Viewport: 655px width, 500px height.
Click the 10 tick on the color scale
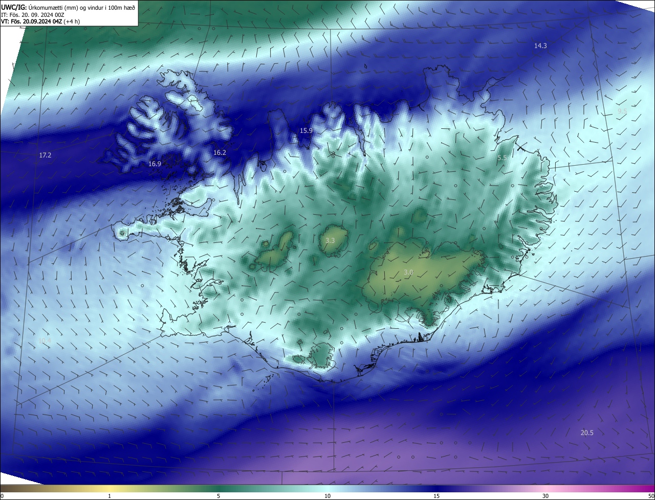(327, 496)
